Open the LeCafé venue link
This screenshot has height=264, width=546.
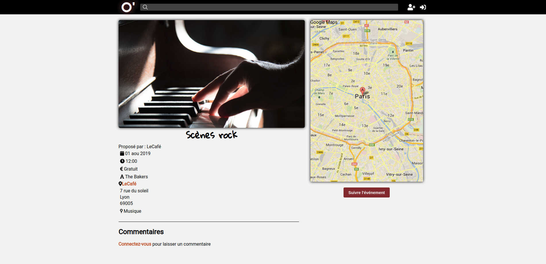[x=129, y=184]
